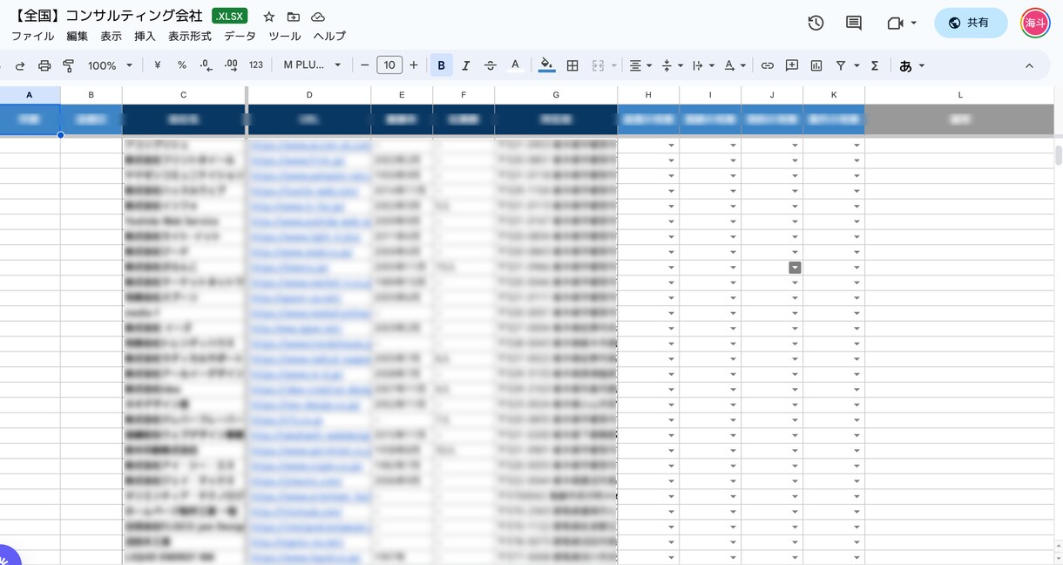Image resolution: width=1063 pixels, height=565 pixels.
Task: Open the ヘルプ menu
Action: point(329,36)
